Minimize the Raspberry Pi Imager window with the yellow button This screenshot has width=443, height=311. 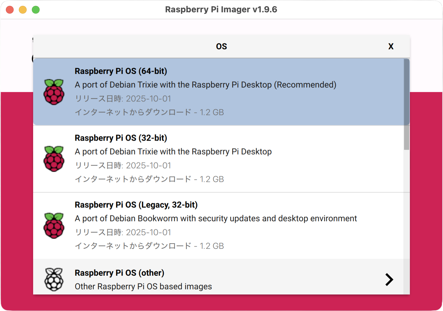pos(23,10)
